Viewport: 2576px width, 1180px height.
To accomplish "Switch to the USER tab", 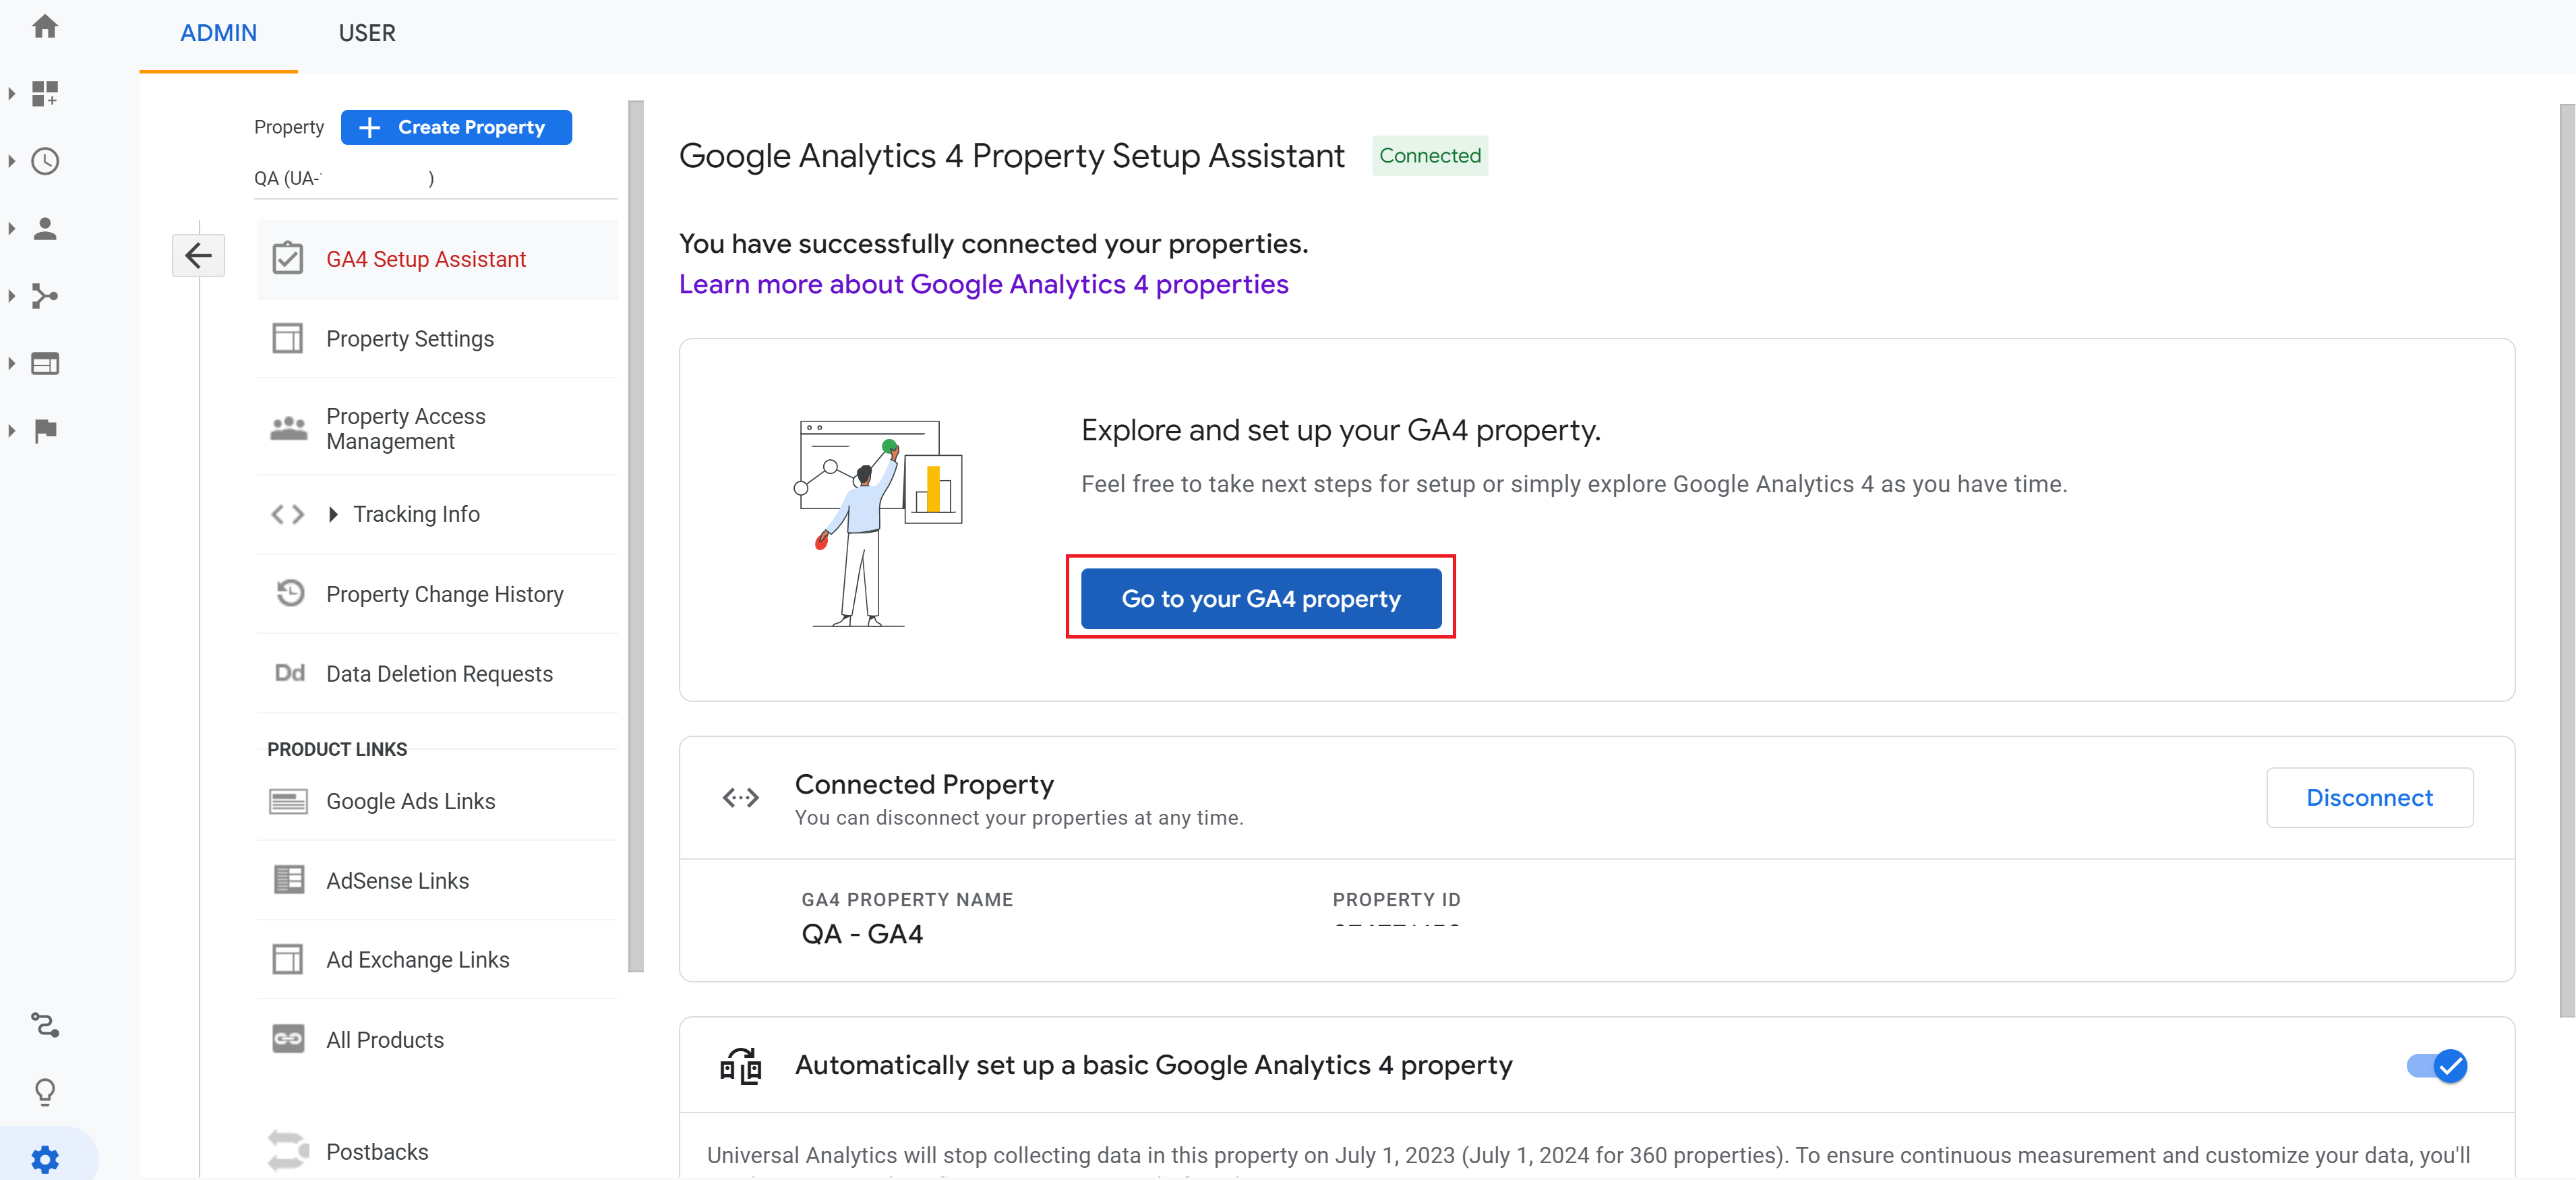I will [367, 33].
